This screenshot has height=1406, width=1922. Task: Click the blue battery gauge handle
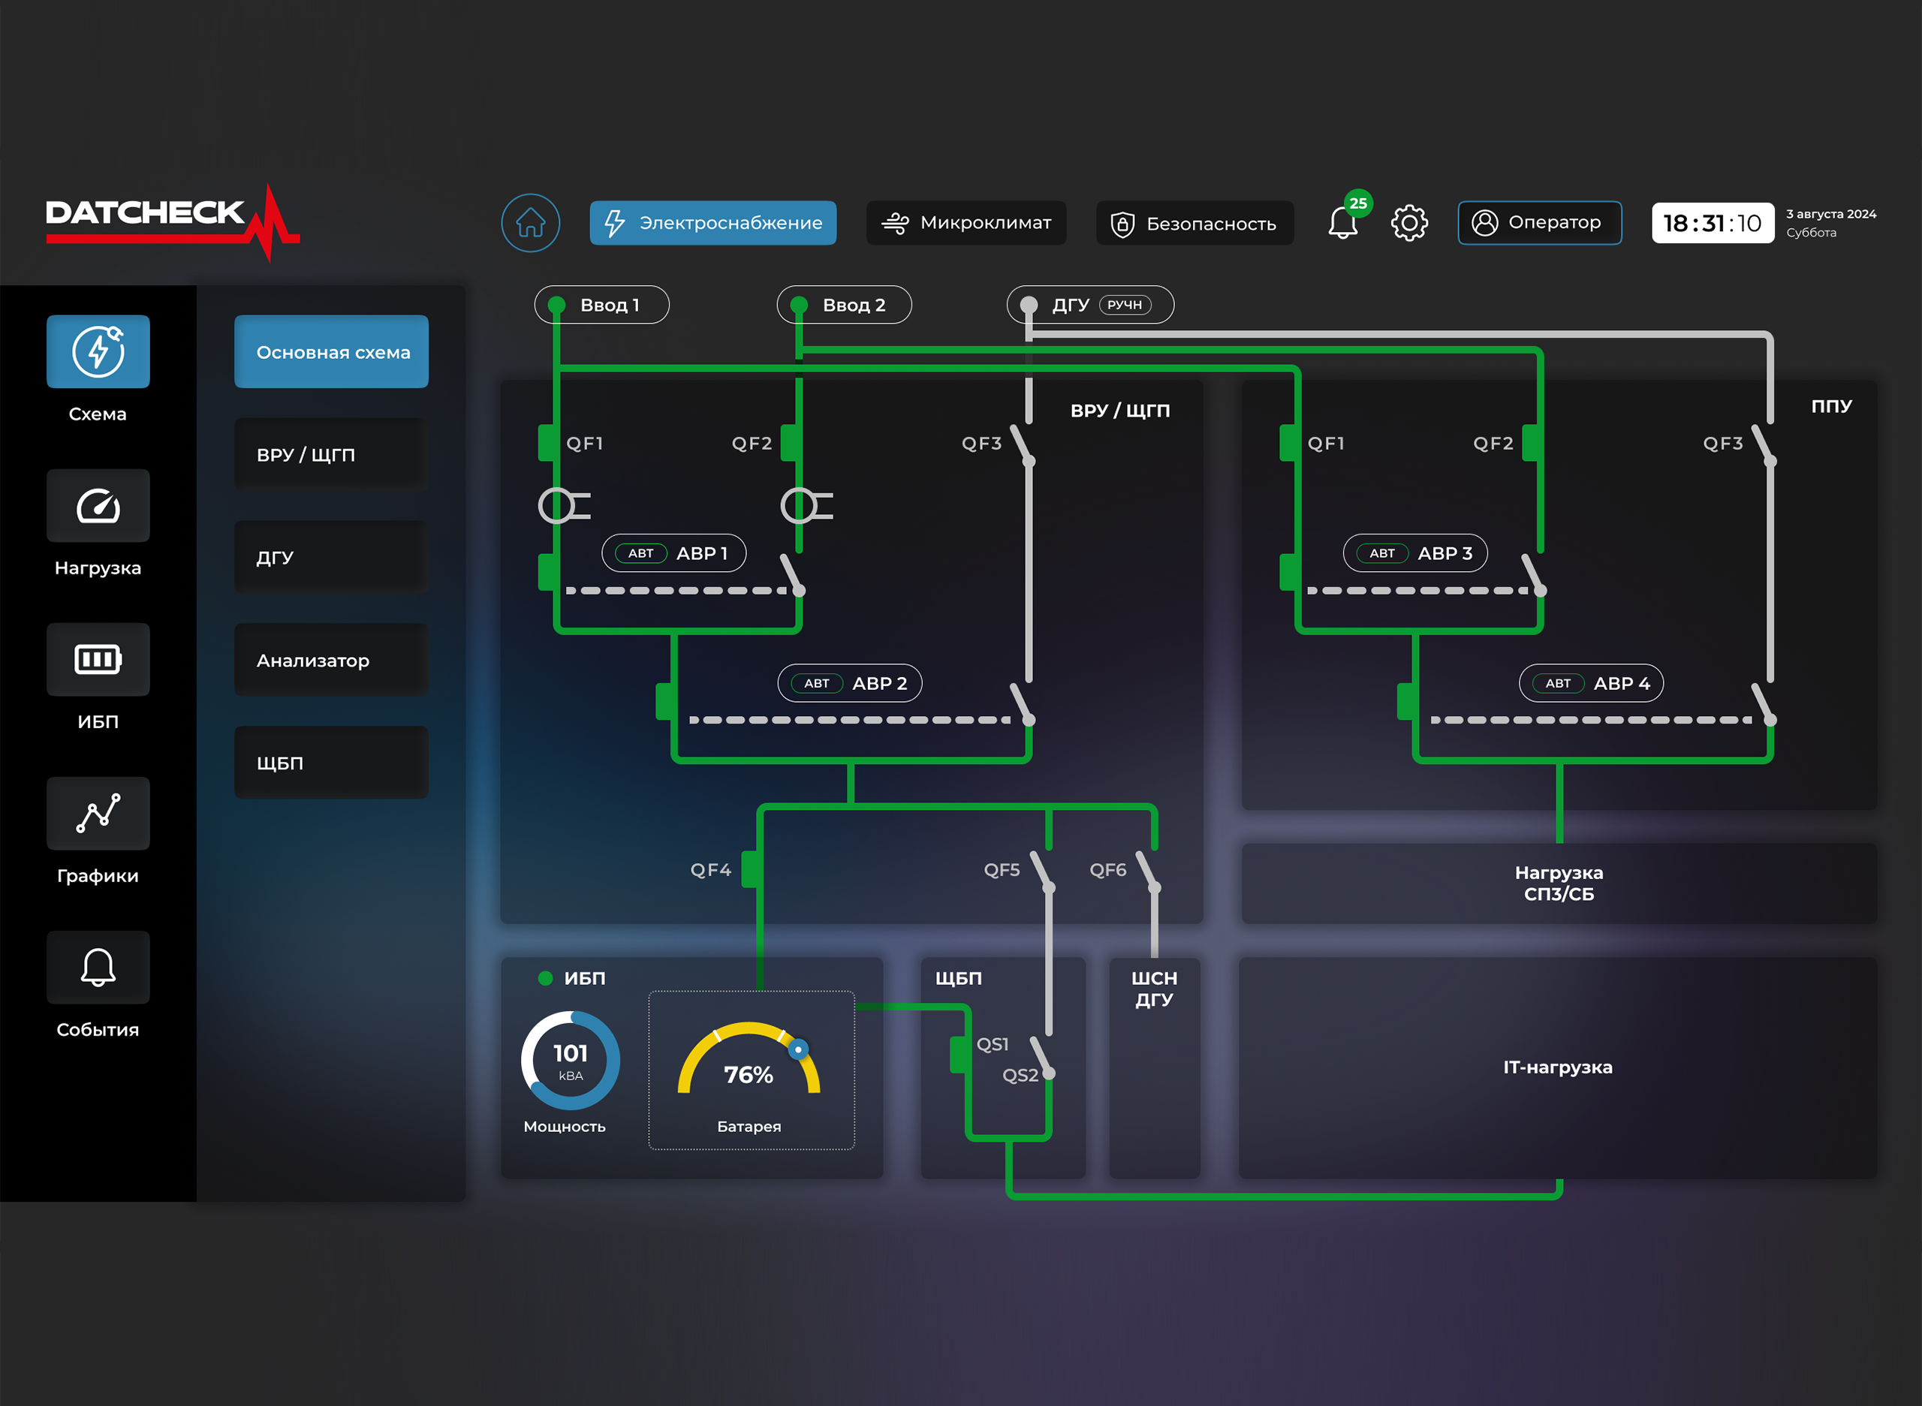797,1049
